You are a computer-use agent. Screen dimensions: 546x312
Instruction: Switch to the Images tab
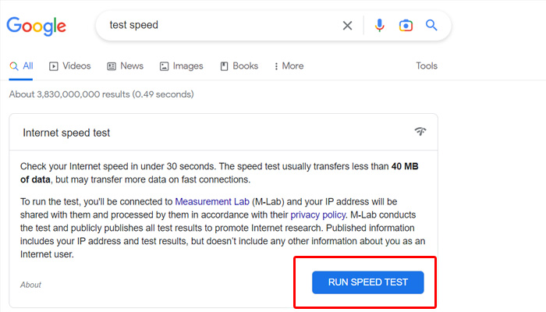pyautogui.click(x=181, y=66)
